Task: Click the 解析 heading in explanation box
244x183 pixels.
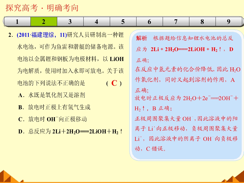Action: (x=142, y=38)
